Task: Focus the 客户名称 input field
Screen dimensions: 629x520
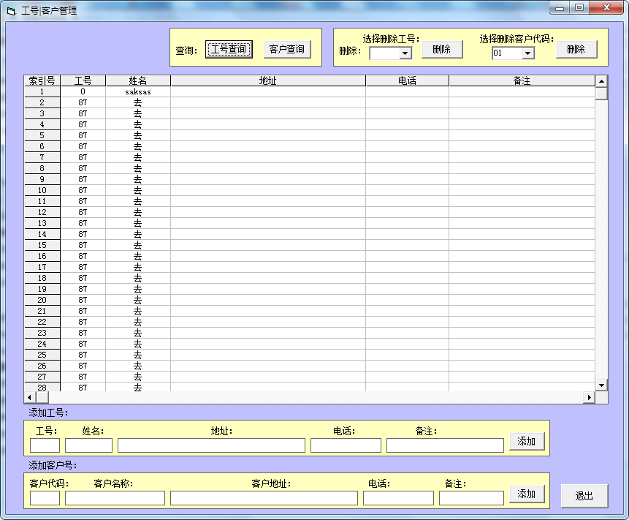Action: pos(115,498)
